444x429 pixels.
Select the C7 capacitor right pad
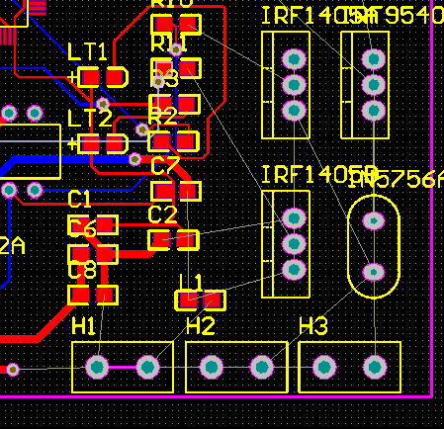tap(189, 192)
